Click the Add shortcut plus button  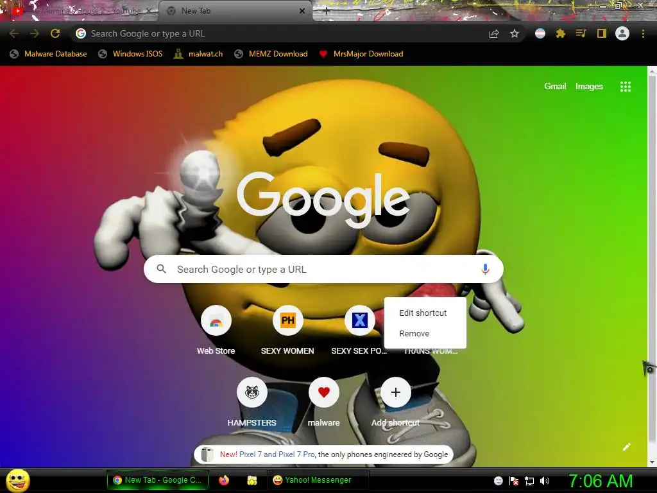(x=395, y=392)
